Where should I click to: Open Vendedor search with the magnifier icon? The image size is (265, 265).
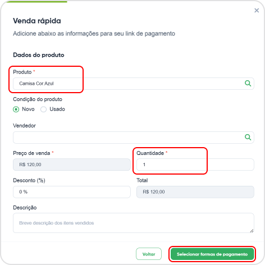pyautogui.click(x=248, y=137)
